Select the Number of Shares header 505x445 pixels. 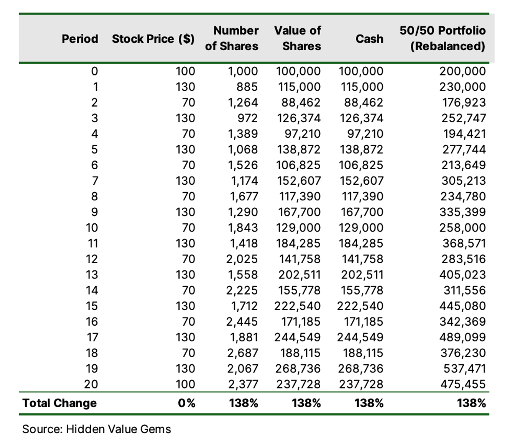click(232, 38)
